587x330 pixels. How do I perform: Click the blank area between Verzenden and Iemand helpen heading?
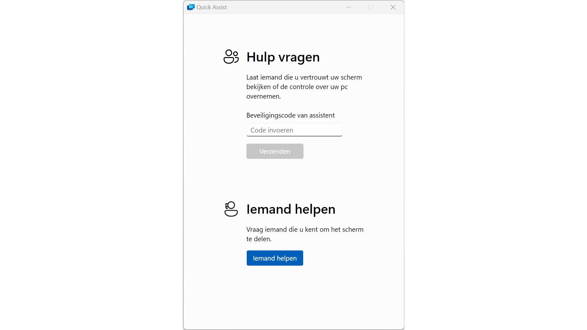(294, 179)
